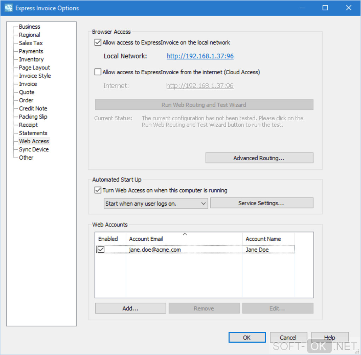361x355 pixels.
Task: Click Run Web Routing and Test Wizard
Action: point(204,105)
